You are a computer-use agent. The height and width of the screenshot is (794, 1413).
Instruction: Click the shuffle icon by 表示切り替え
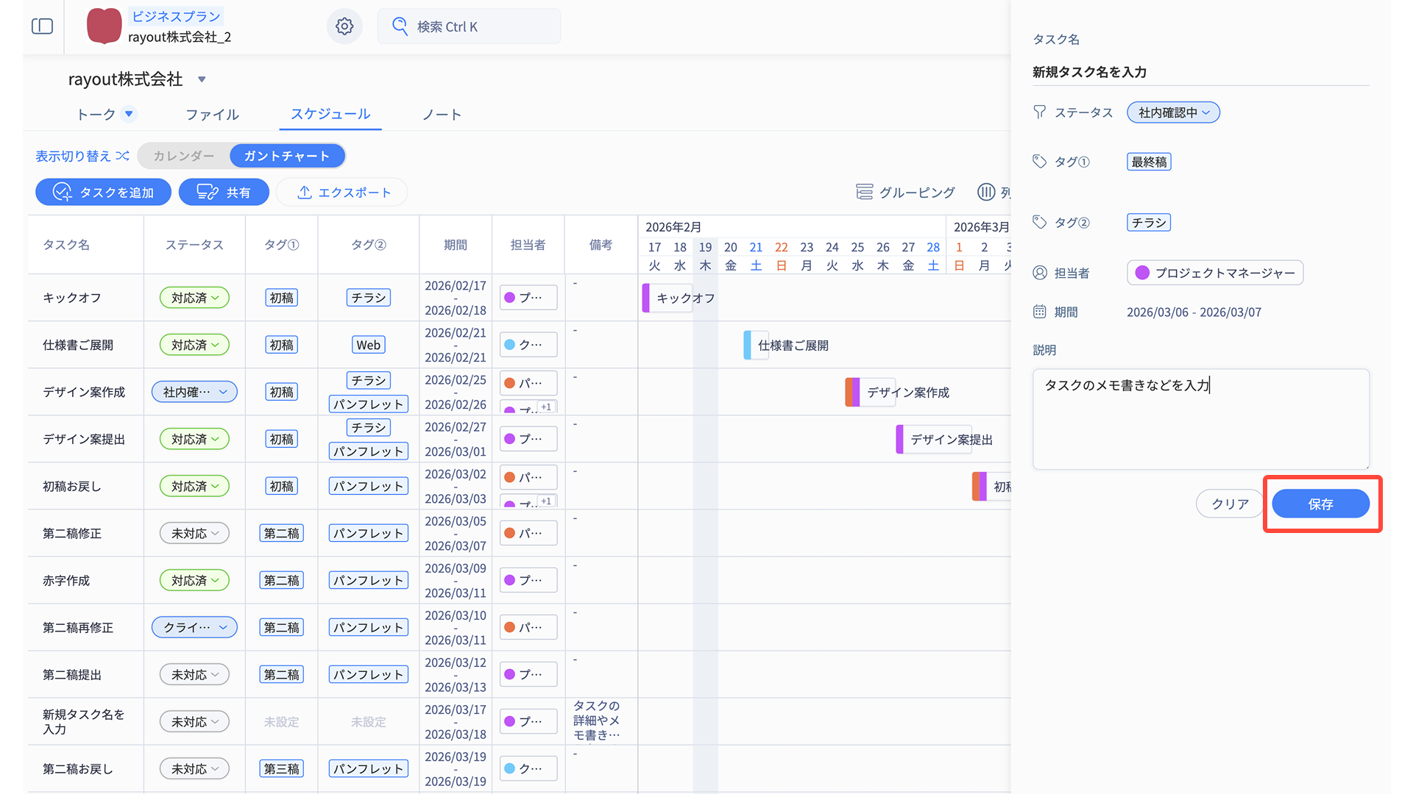[x=123, y=156]
